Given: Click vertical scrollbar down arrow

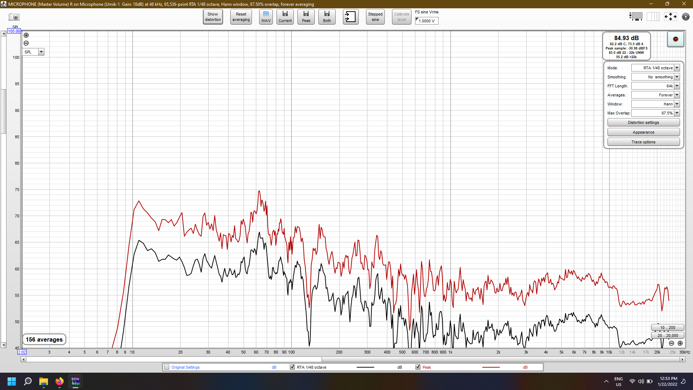Looking at the screenshot, I should tap(4, 345).
